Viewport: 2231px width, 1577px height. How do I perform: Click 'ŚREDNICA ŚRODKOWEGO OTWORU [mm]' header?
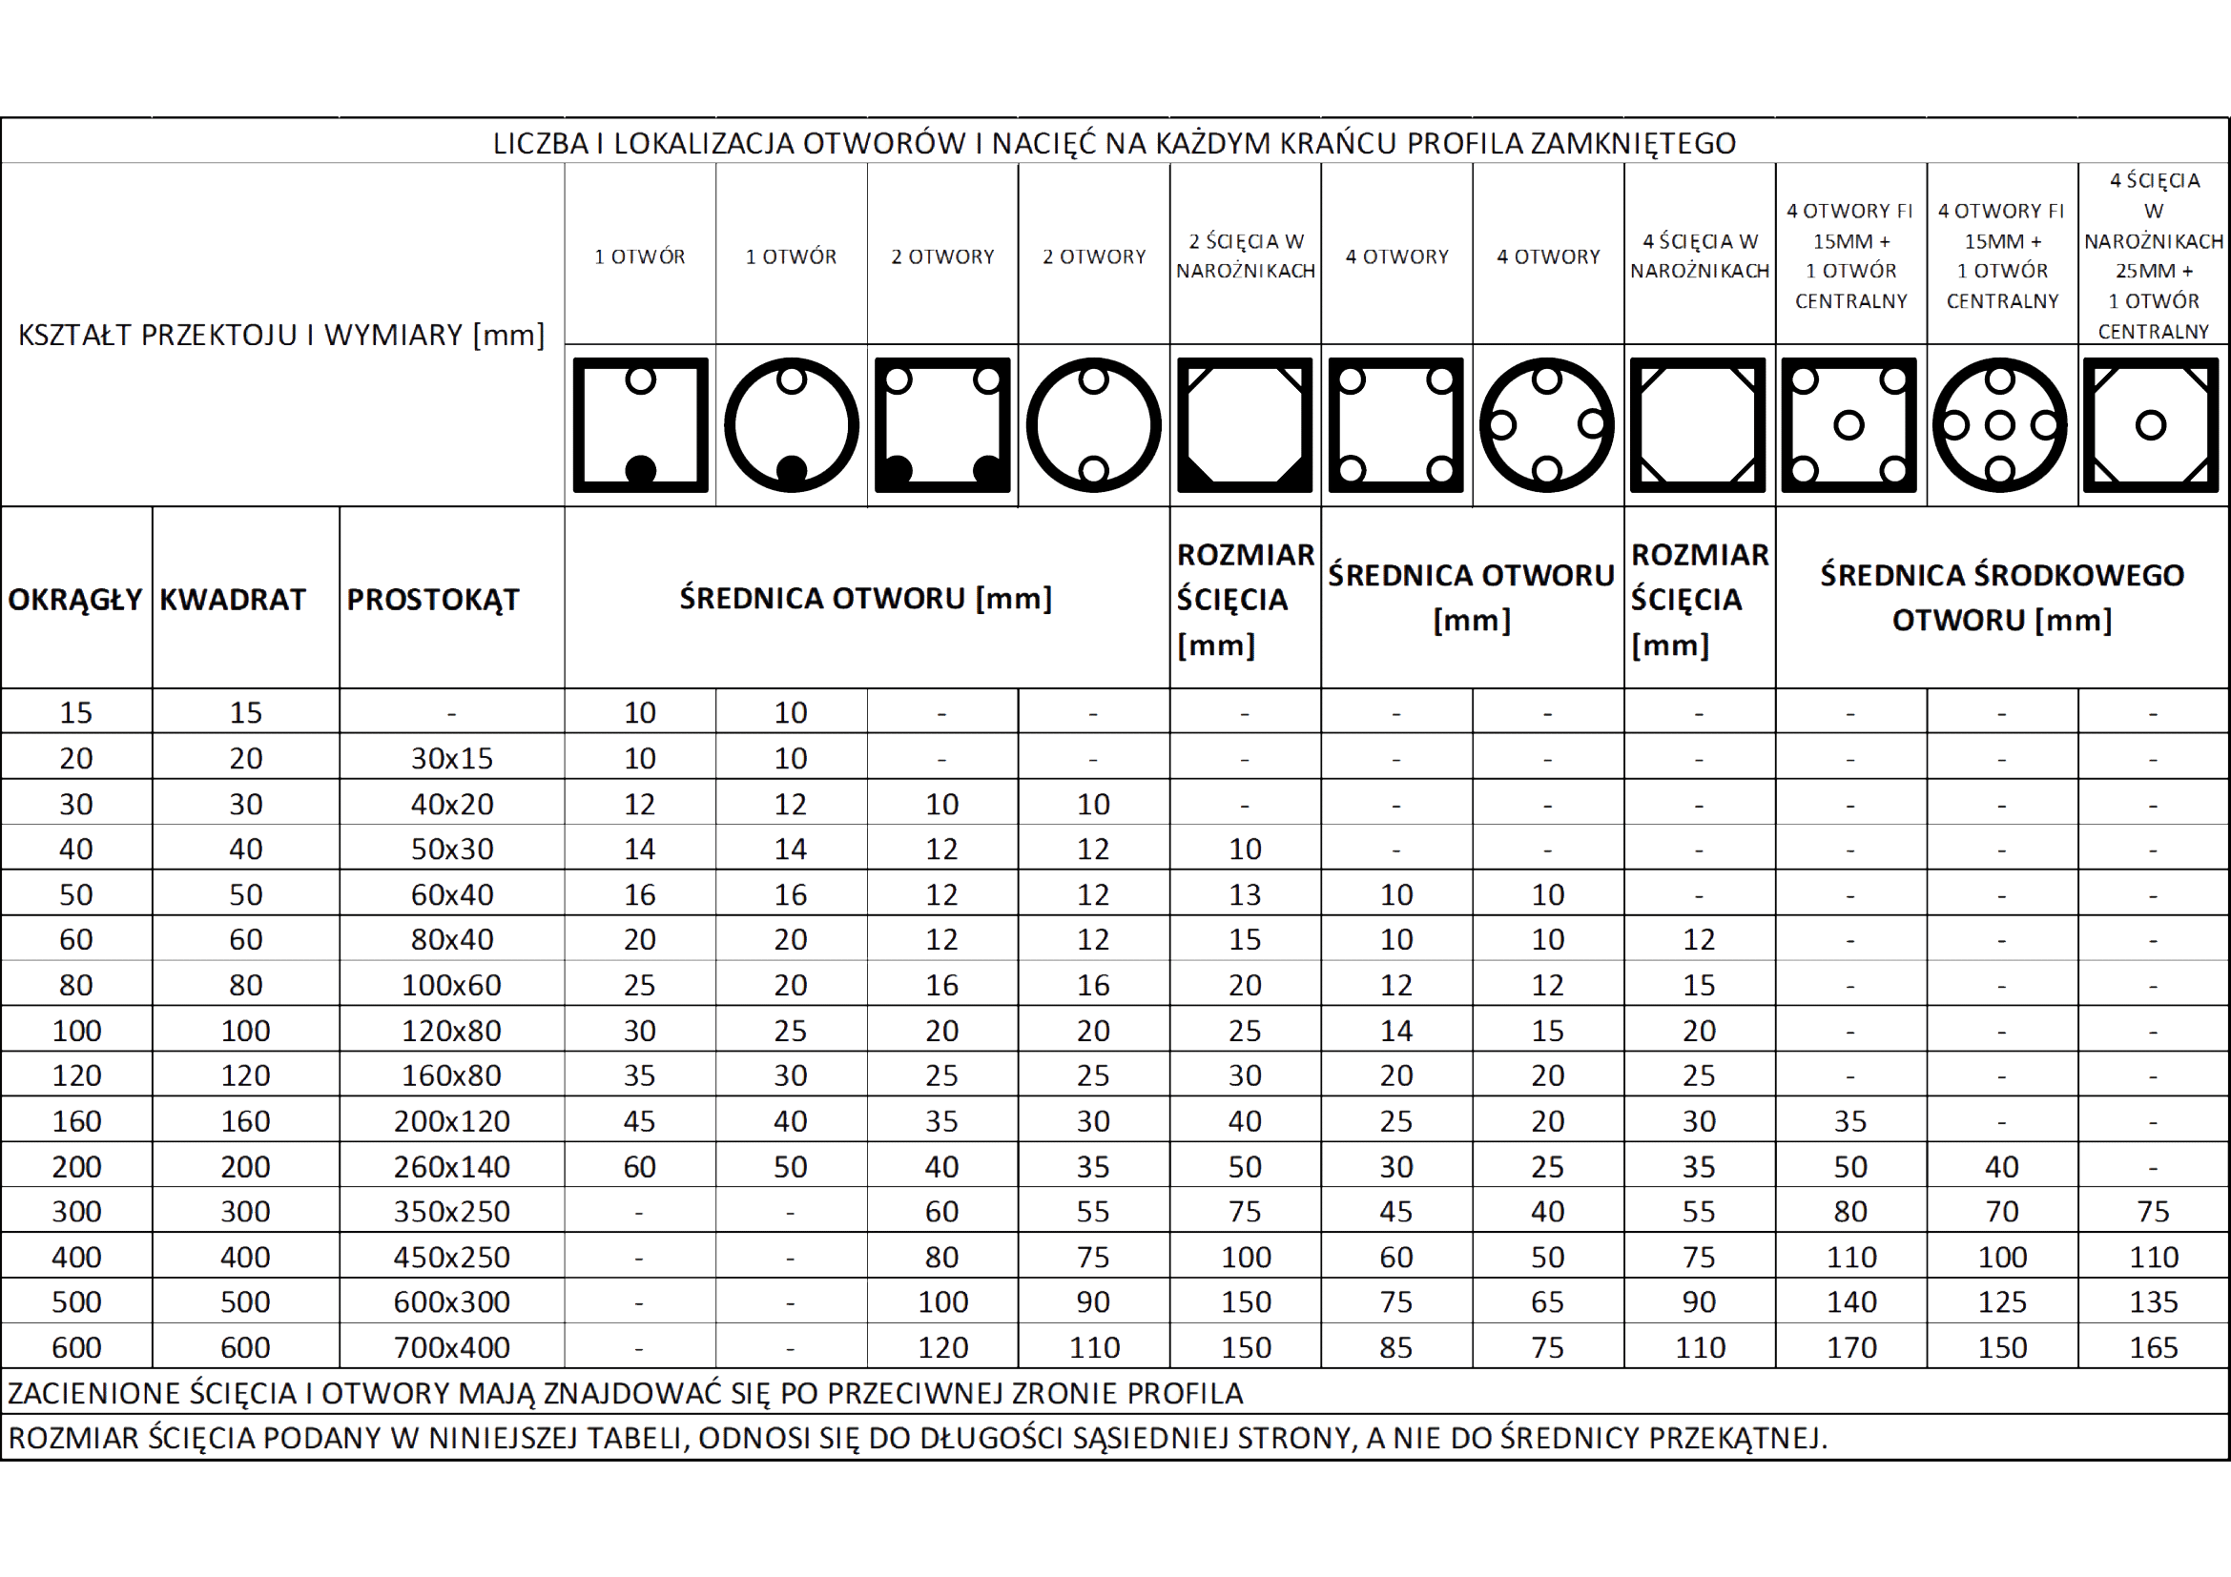[2002, 597]
